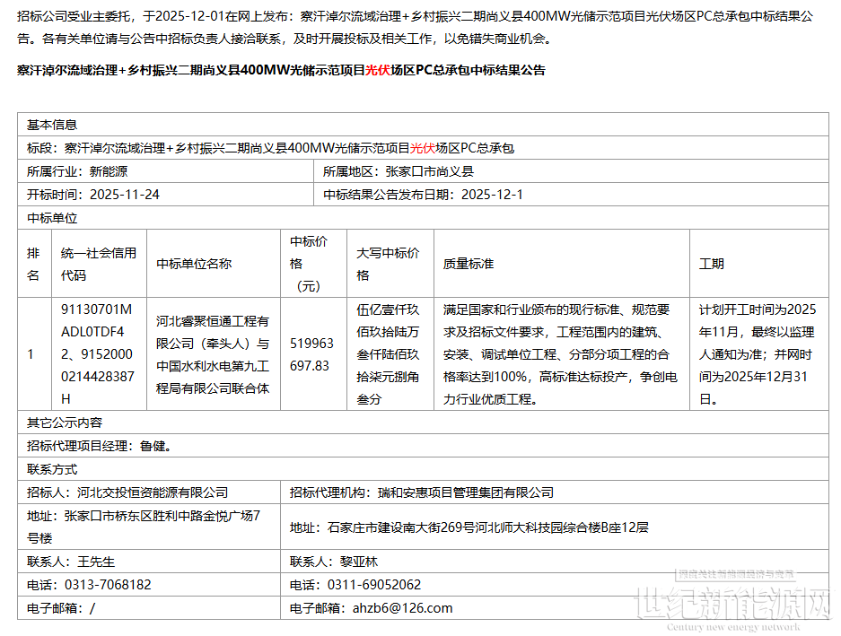The image size is (841, 636).
Task: Click bid opening date 2025-11-24
Action: 125,195
